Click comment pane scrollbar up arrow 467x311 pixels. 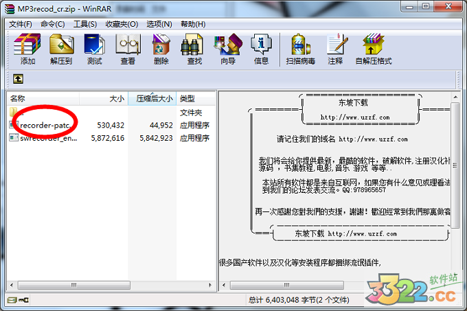(455, 97)
